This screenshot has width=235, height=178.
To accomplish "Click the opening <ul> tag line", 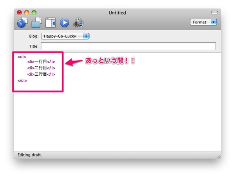I will coord(22,57).
